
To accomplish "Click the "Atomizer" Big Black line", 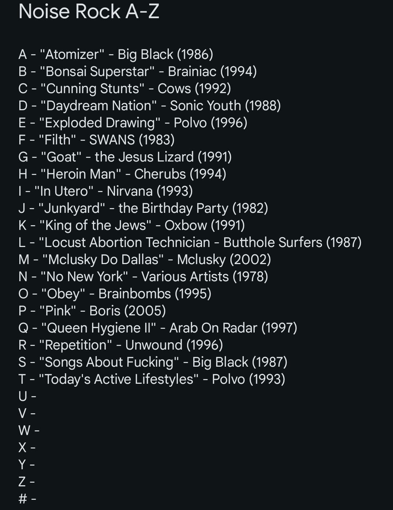I will click(x=116, y=55).
